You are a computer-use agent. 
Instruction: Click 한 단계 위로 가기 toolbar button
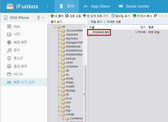(x=95, y=16)
